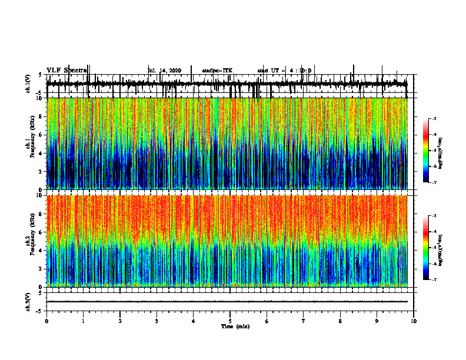Image resolution: width=466 pixels, height=360 pixels.
Task: Click the "8" tick on the Time axis
Action: point(340,321)
